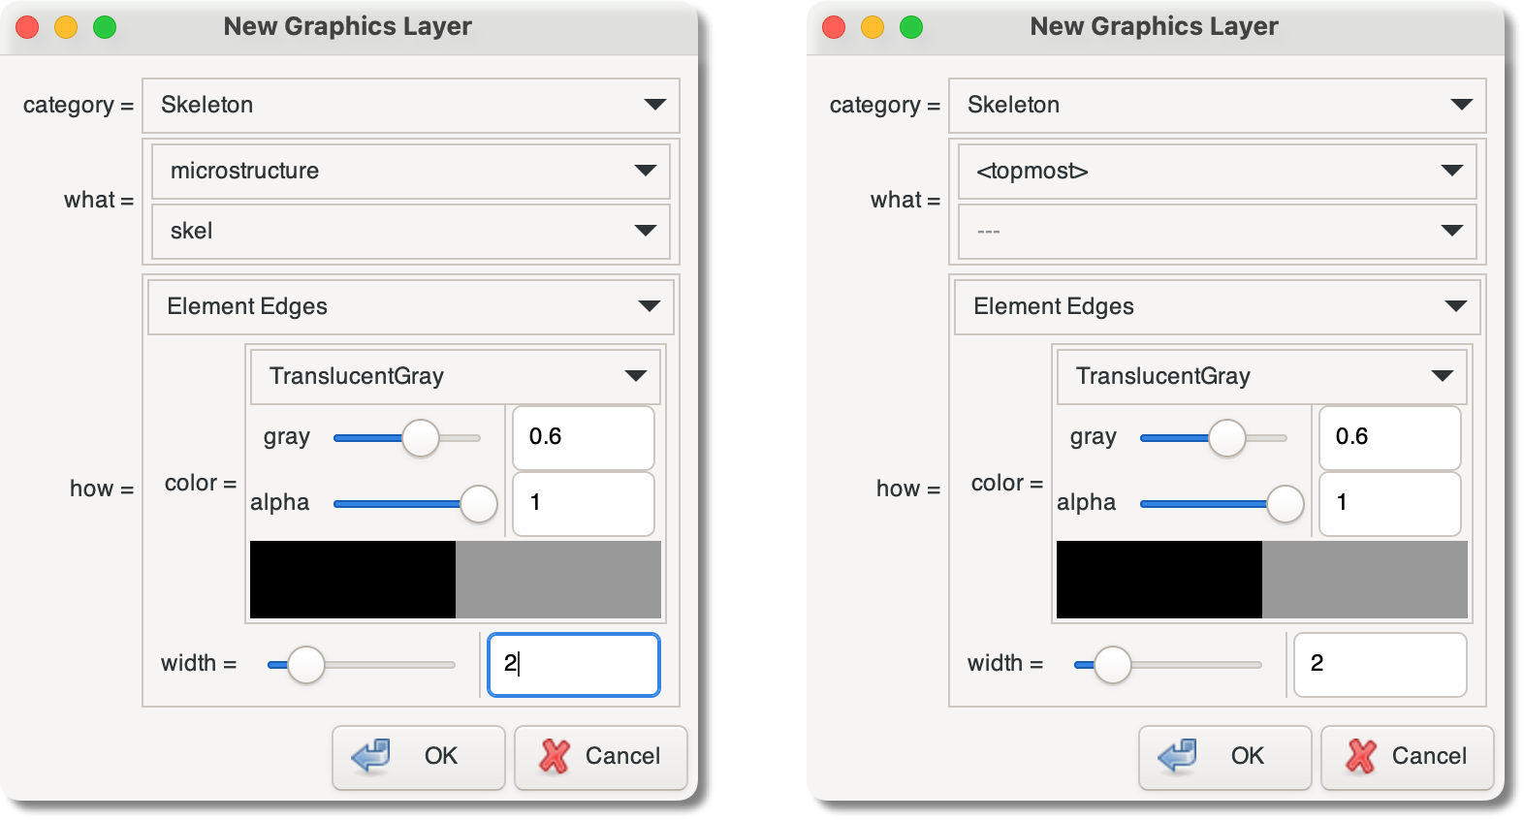Image resolution: width=1524 pixels, height=820 pixels.
Task: Open TranslucentGray dropdown in left dialog
Action: pos(455,376)
